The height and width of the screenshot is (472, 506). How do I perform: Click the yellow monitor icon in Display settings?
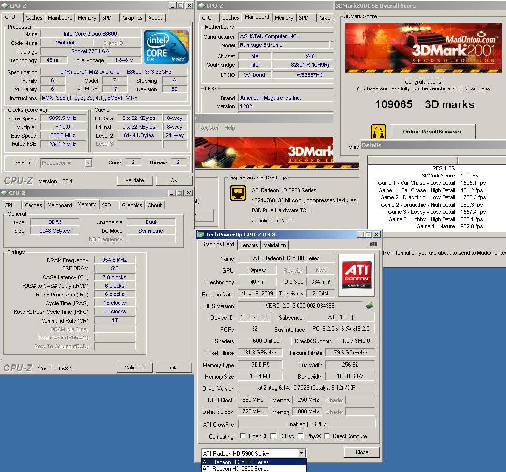pyautogui.click(x=238, y=193)
